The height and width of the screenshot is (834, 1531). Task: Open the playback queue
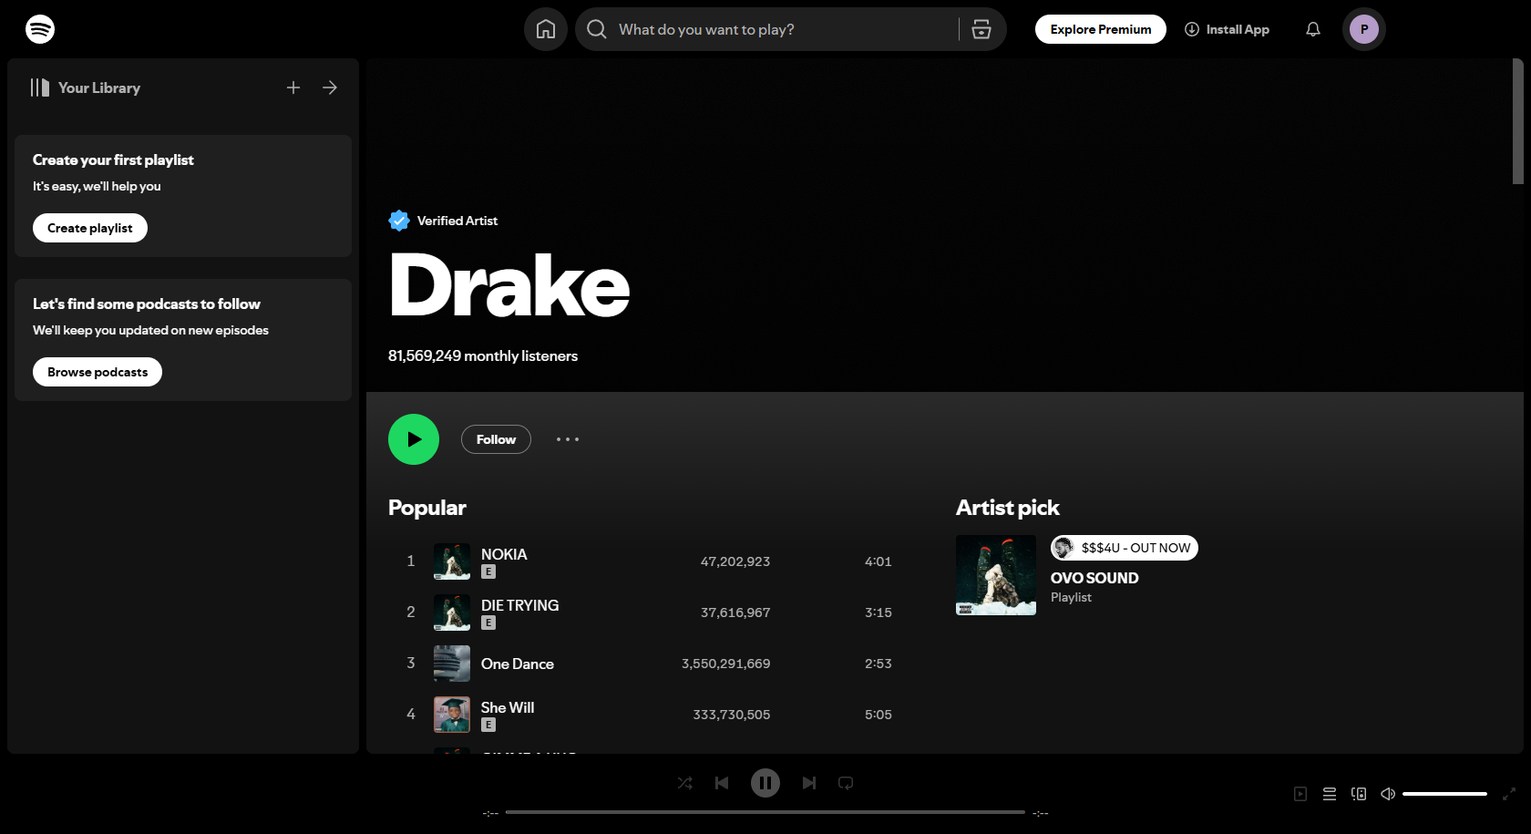point(1330,794)
